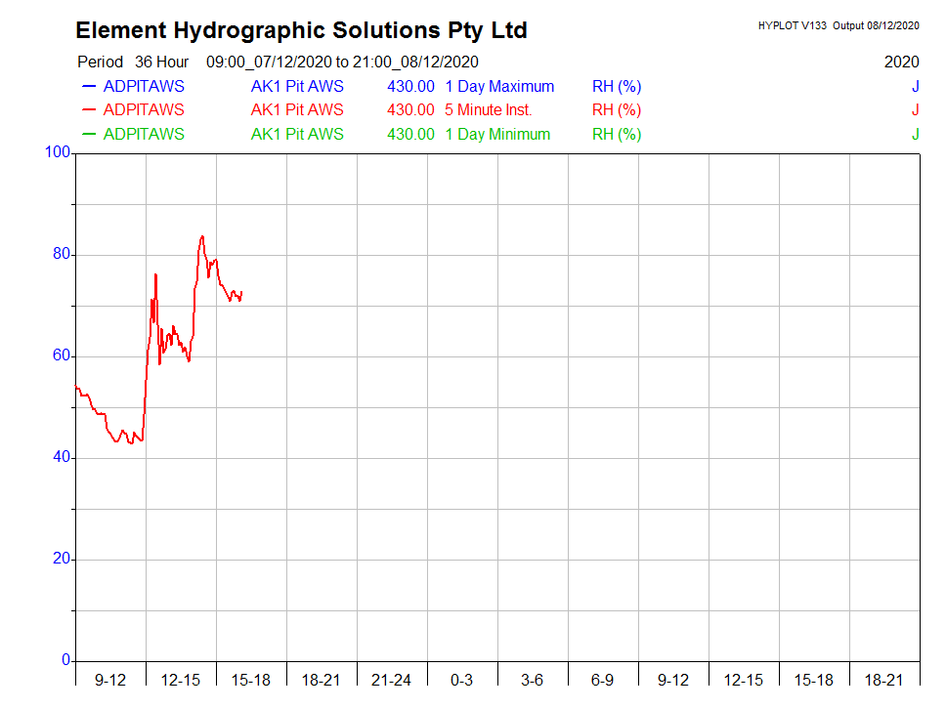946x709 pixels.
Task: Select the green AK1 Pit AWS label
Action: (297, 135)
